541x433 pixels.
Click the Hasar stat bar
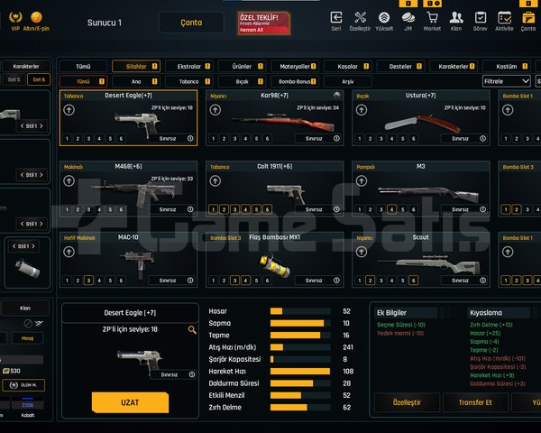pyautogui.click(x=300, y=311)
